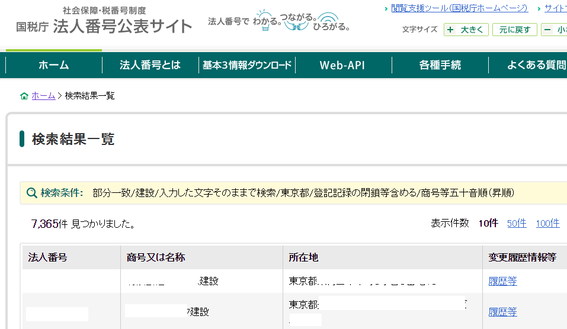The width and height of the screenshot is (567, 329).
Task: Click the plus icon on 大きく button
Action: [450, 30]
